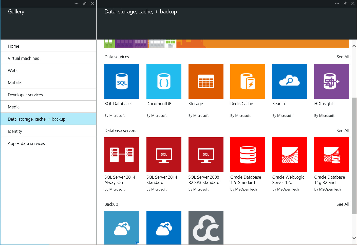Click the vertical scrollbar thumb
Screen dimensions: 357x245
354,156
